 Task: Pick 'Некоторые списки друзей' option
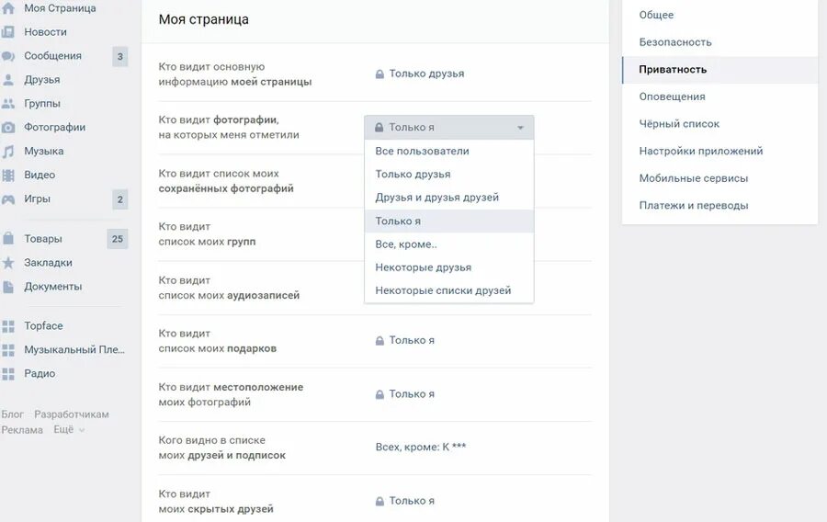[443, 290]
